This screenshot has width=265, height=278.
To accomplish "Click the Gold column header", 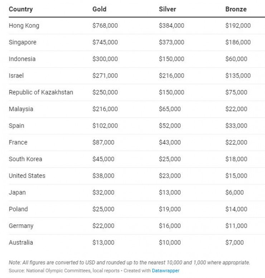I will (99, 9).
